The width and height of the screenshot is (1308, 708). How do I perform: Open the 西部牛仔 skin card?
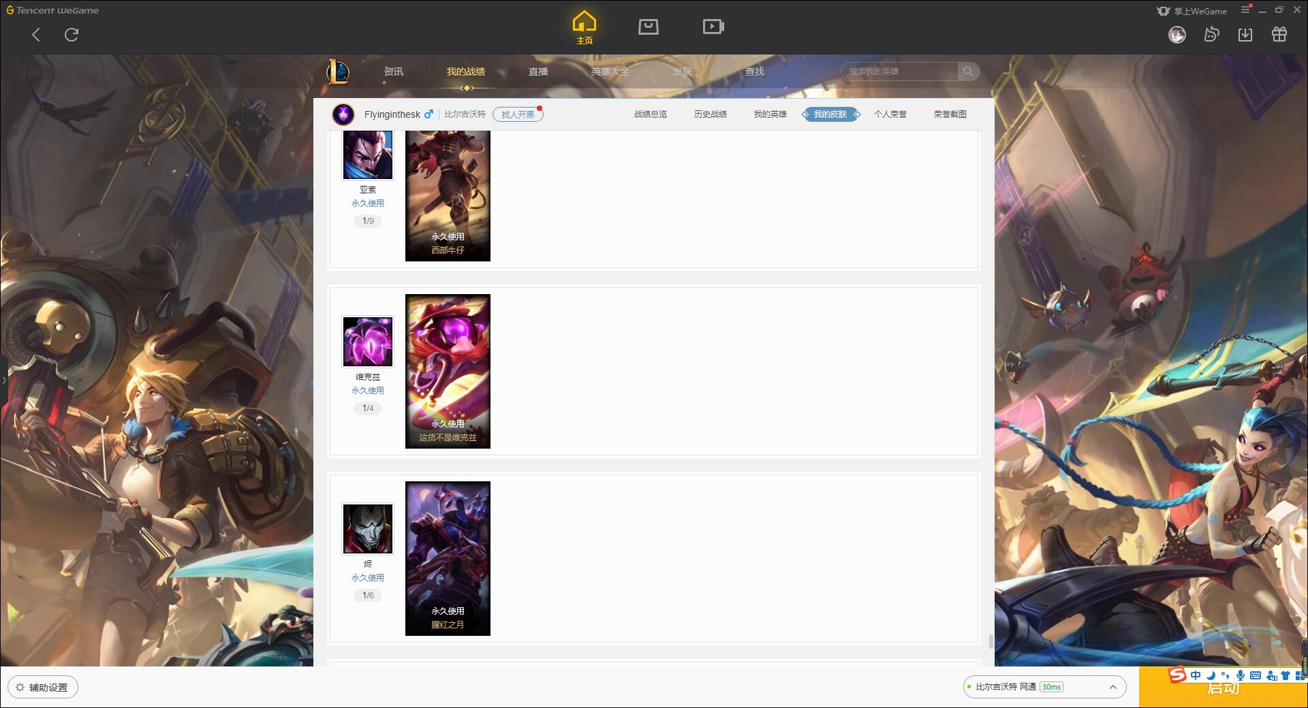point(448,196)
